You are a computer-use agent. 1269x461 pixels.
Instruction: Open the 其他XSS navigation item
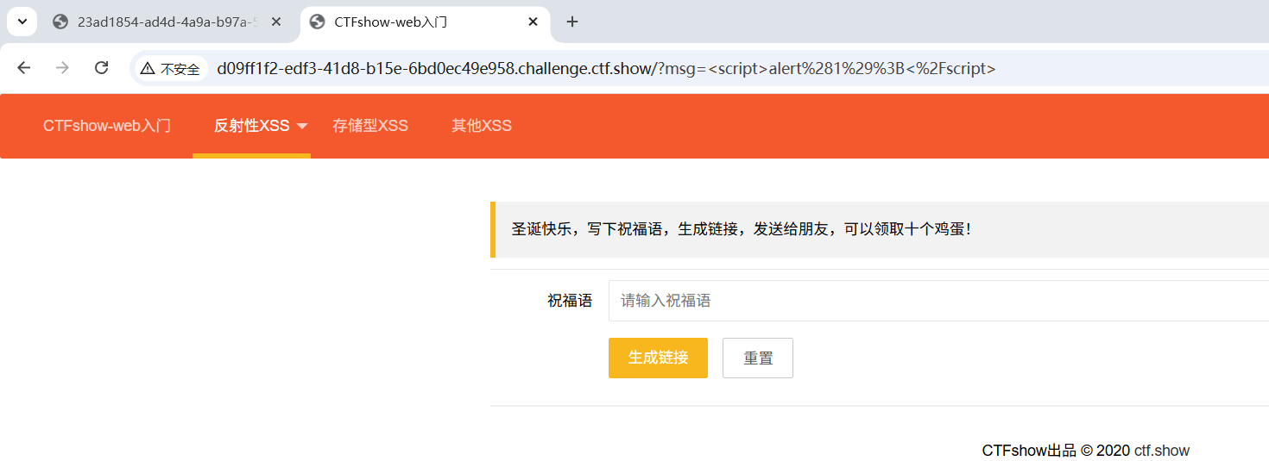click(x=482, y=126)
